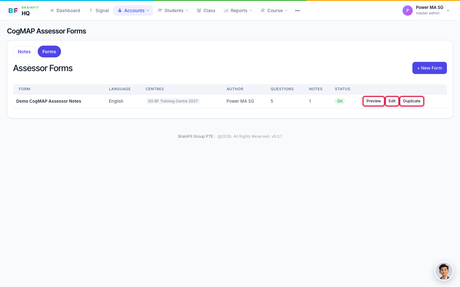Click the BrainFit Group PTE. footer text
The width and height of the screenshot is (460, 287).
(196, 136)
